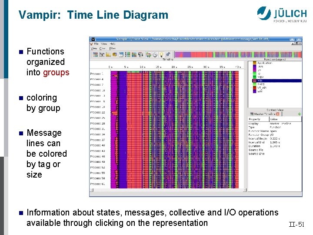
Task: Click the Function Name 'open' value
Action: click(x=273, y=131)
